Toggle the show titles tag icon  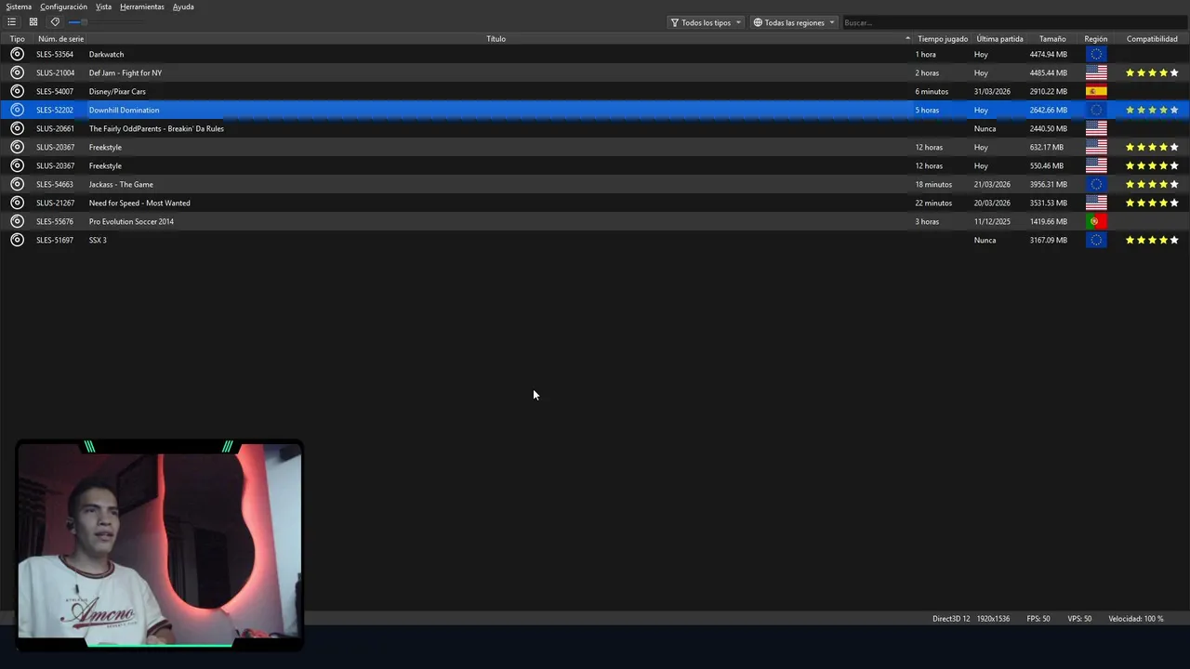tap(55, 22)
